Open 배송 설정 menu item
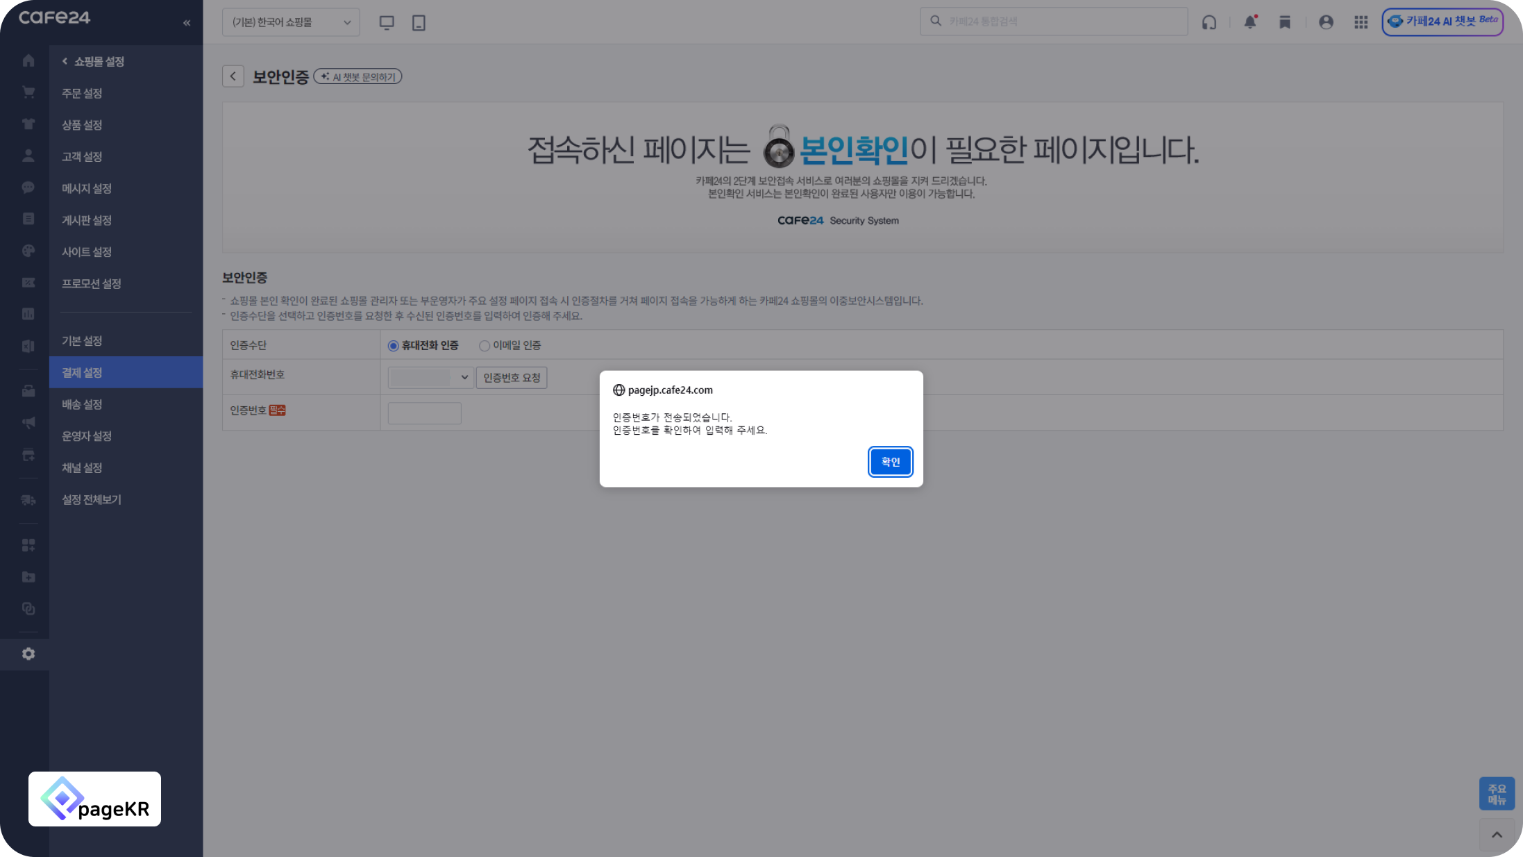Image resolution: width=1523 pixels, height=857 pixels. pos(82,404)
